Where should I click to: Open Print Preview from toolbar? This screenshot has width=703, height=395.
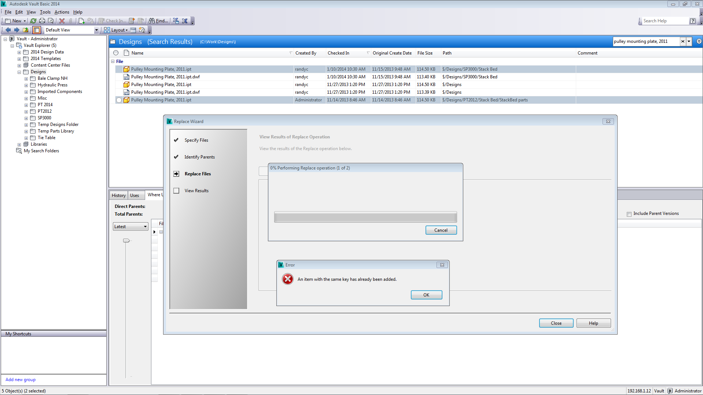[x=51, y=21]
